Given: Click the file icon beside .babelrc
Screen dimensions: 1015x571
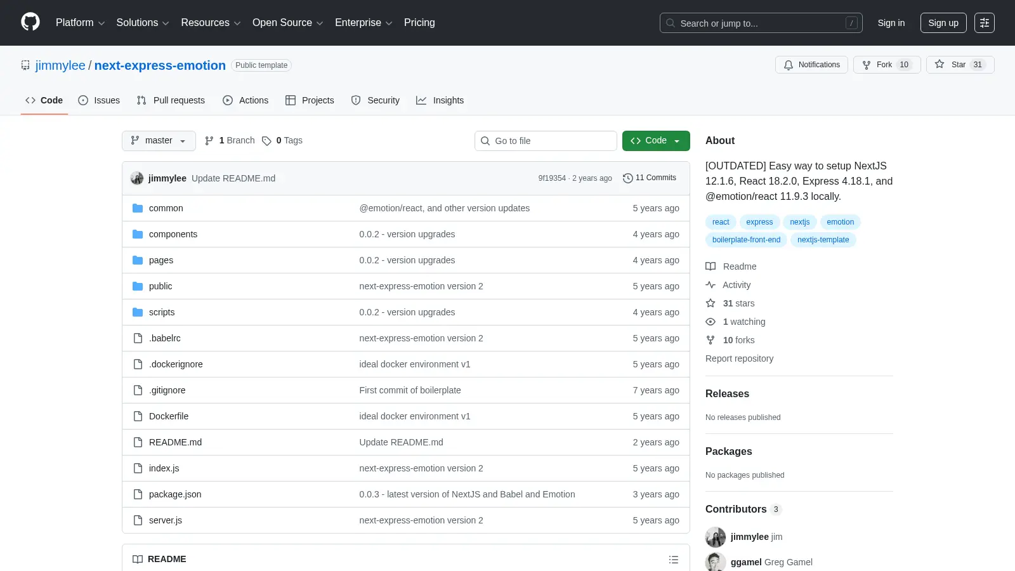Looking at the screenshot, I should click(x=138, y=338).
